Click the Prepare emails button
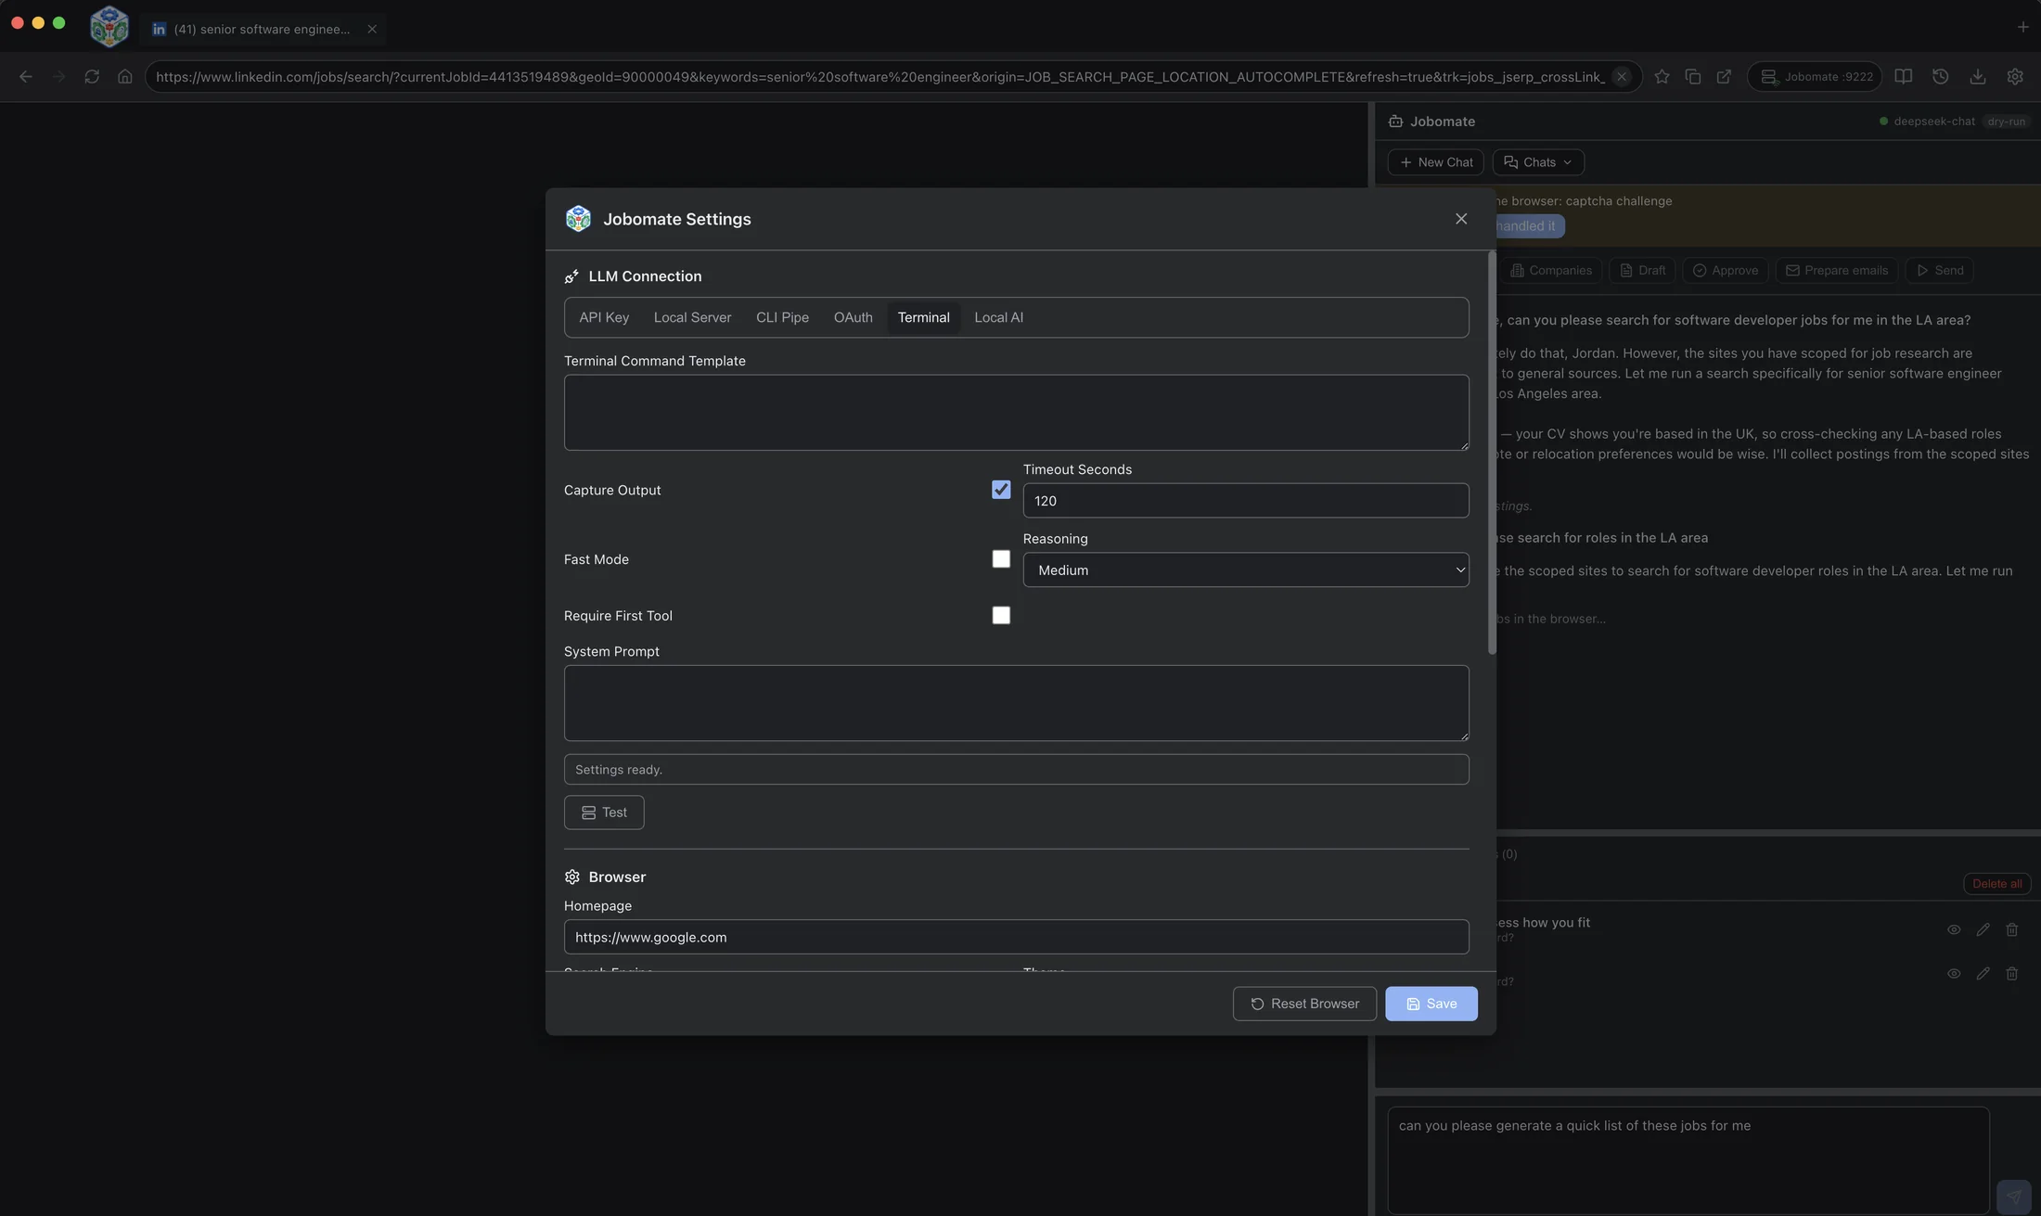The height and width of the screenshot is (1216, 2041). (1836, 271)
